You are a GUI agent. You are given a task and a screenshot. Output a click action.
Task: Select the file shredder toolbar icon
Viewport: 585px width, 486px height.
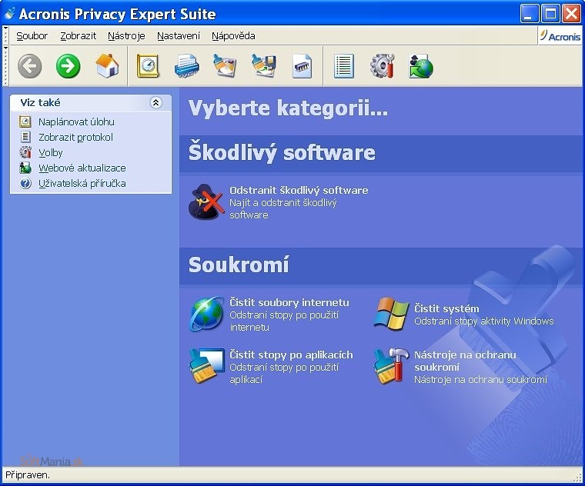coord(186,66)
